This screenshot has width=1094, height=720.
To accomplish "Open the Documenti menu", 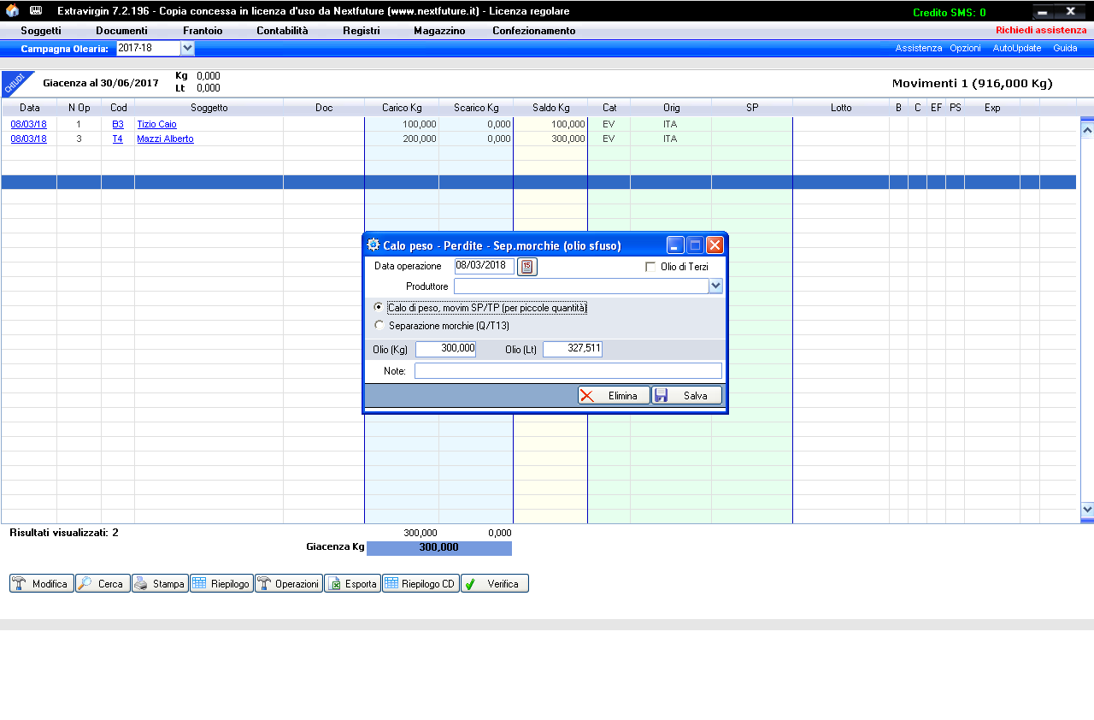I will (121, 31).
